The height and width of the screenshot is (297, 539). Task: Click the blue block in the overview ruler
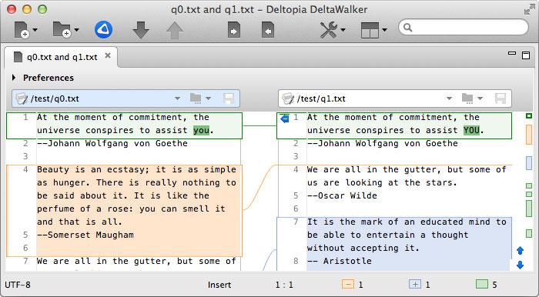[529, 163]
